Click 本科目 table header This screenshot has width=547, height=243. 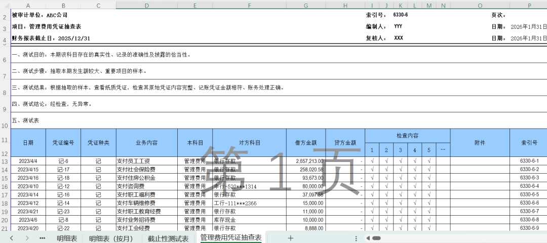click(195, 143)
